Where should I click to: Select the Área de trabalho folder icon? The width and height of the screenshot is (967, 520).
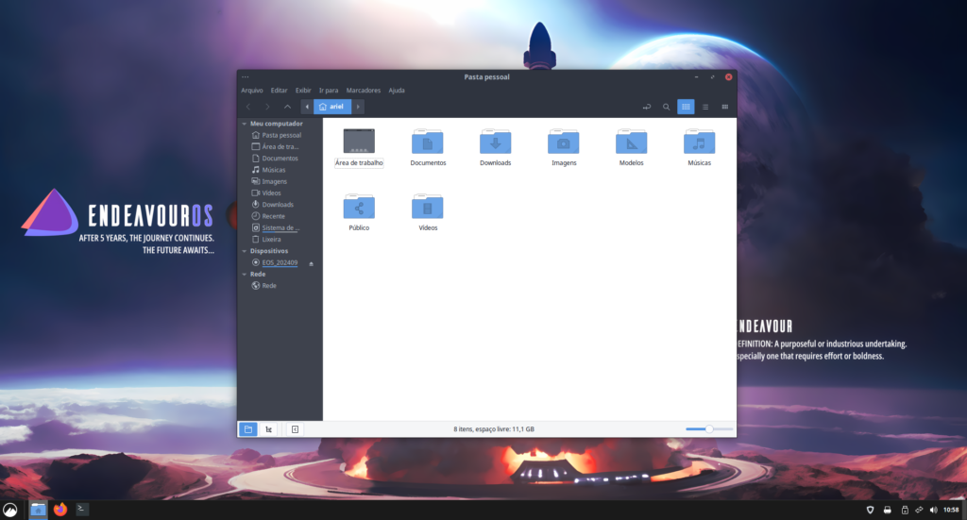click(x=359, y=142)
